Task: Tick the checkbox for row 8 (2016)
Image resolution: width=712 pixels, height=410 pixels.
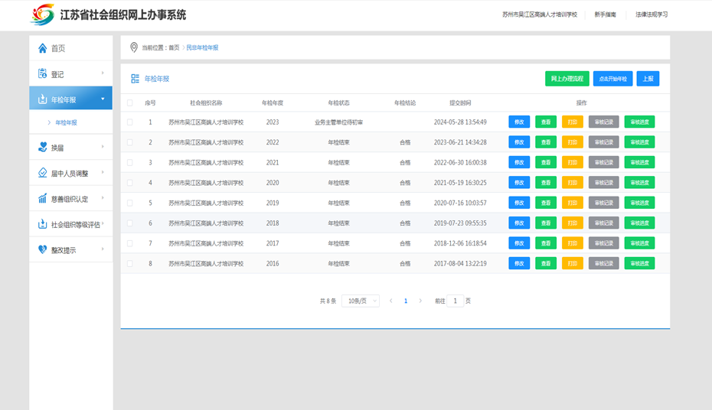Action: click(x=130, y=263)
